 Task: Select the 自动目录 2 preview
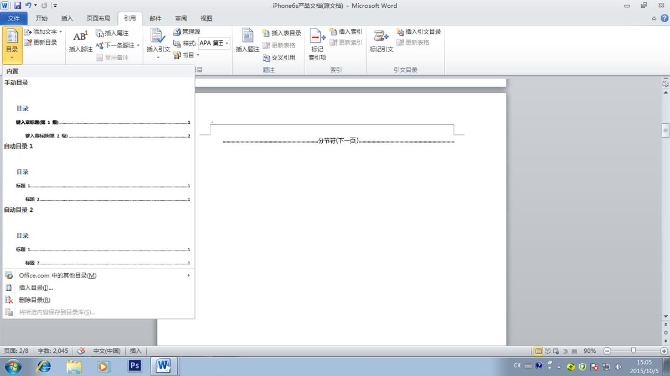click(x=99, y=236)
